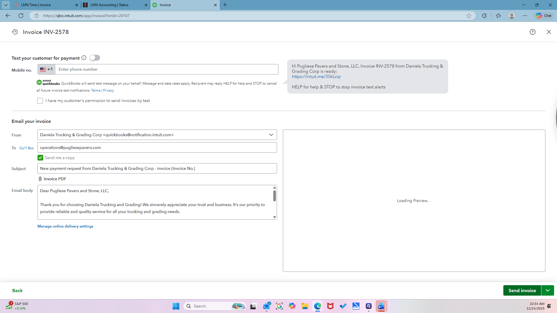Viewport: 557px width, 313px height.
Task: Open intuit.me invoice link in preview
Action: pos(317,77)
